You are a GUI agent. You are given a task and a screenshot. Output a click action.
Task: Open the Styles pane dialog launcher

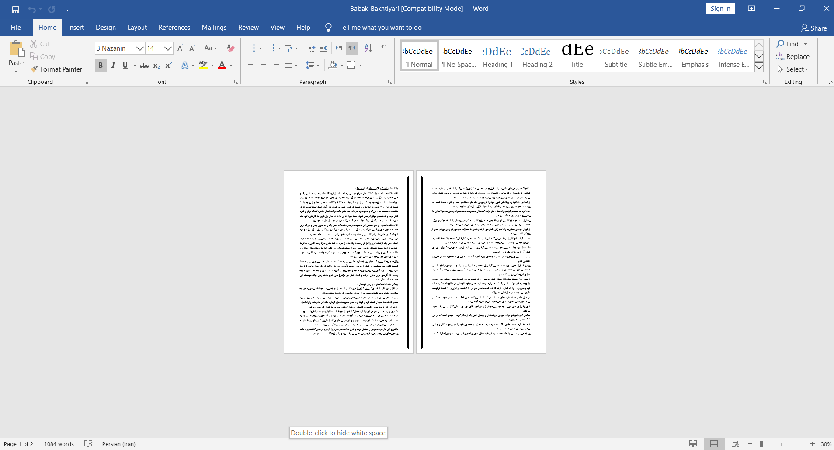[765, 82]
